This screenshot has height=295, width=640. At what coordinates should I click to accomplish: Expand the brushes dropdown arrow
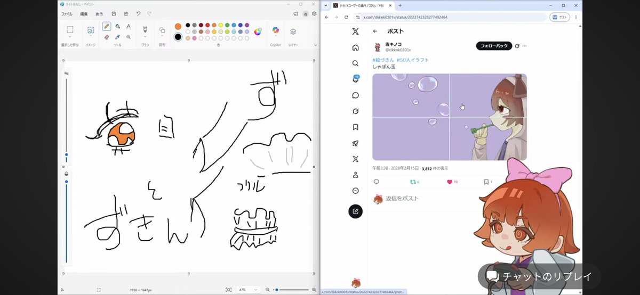click(145, 37)
